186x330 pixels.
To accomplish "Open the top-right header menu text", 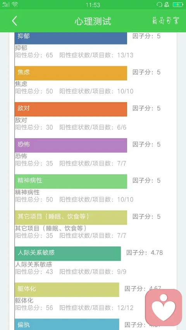I will (166, 21).
